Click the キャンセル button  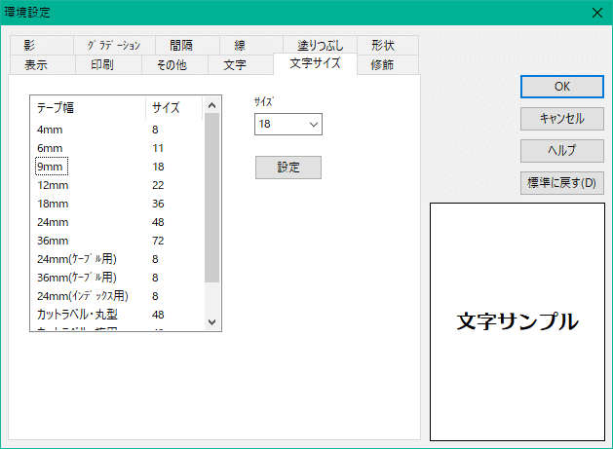(561, 119)
